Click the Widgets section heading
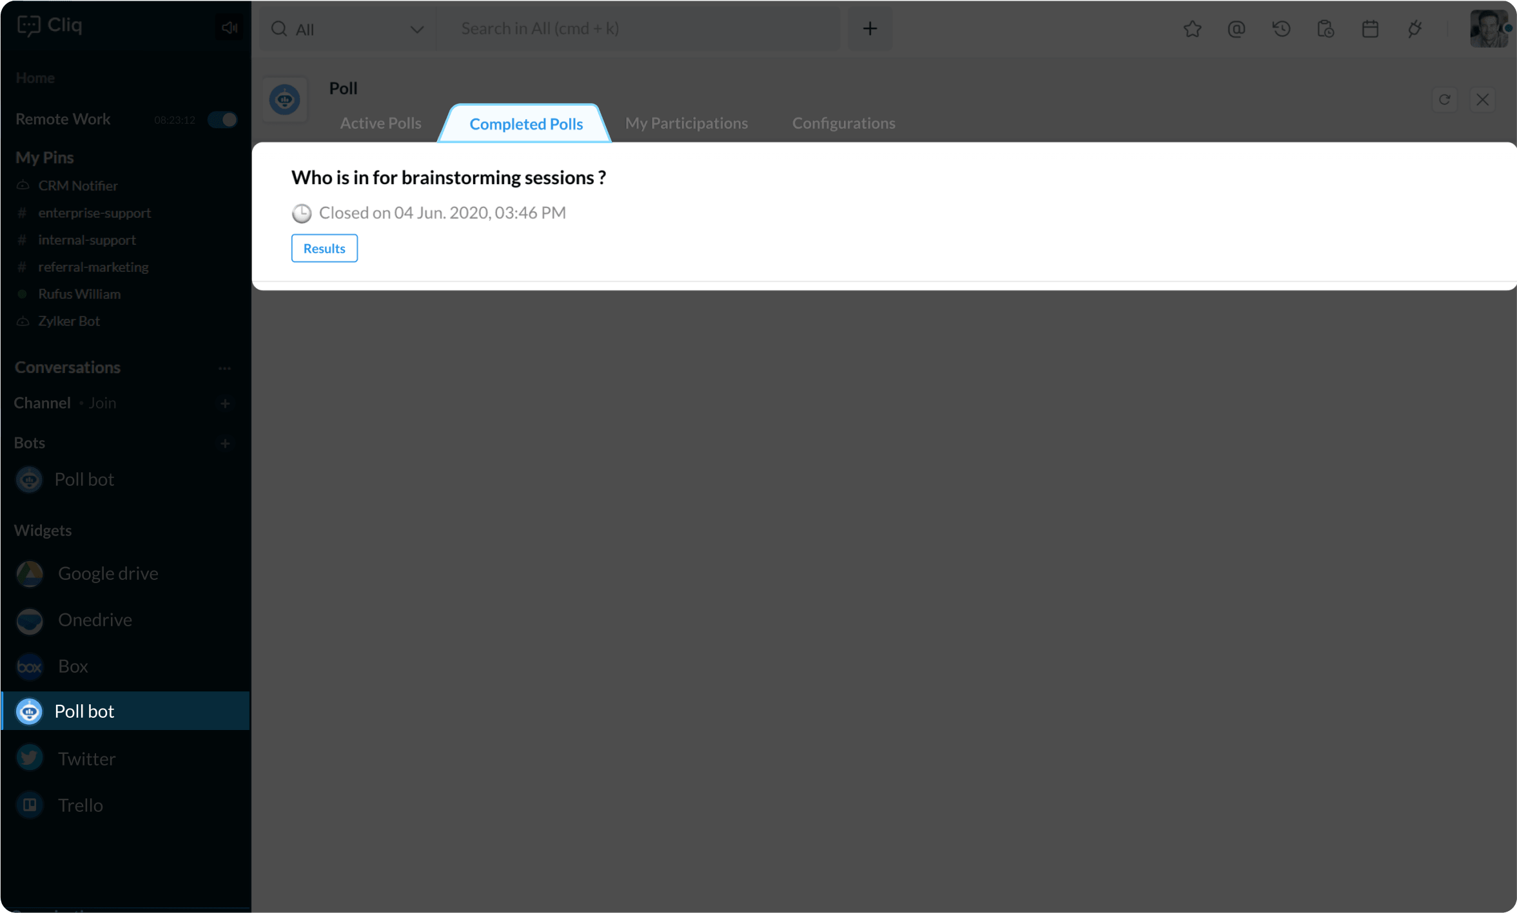 (x=43, y=530)
